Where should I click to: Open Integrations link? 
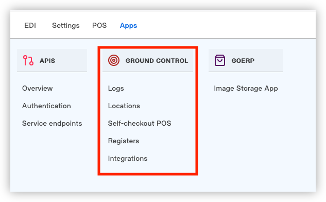pos(128,159)
